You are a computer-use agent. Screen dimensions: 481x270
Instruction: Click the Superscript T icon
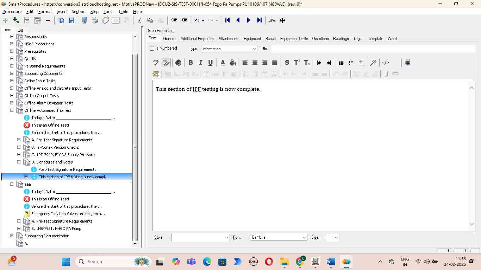coord(297,63)
